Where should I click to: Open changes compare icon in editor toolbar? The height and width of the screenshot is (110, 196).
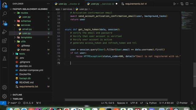coord(182,4)
